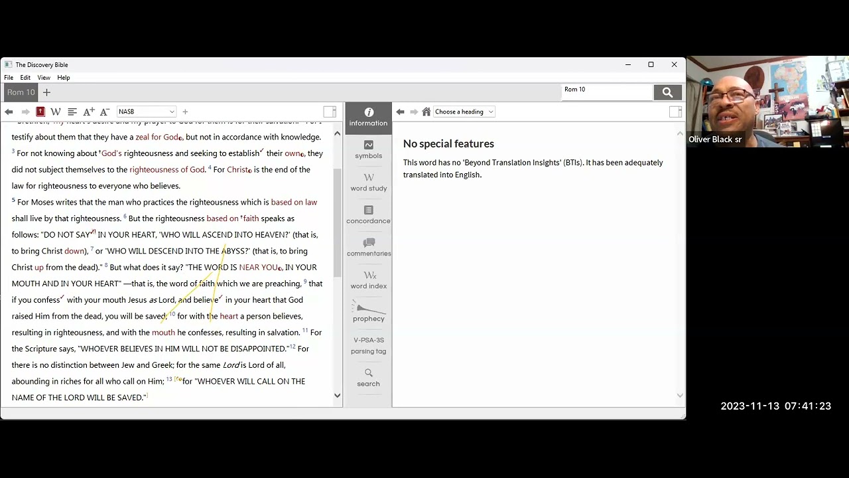Open the information panel

368,117
